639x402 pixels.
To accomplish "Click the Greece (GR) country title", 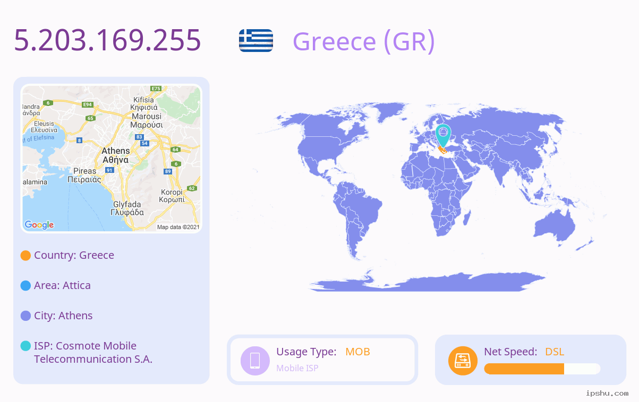I will [364, 41].
